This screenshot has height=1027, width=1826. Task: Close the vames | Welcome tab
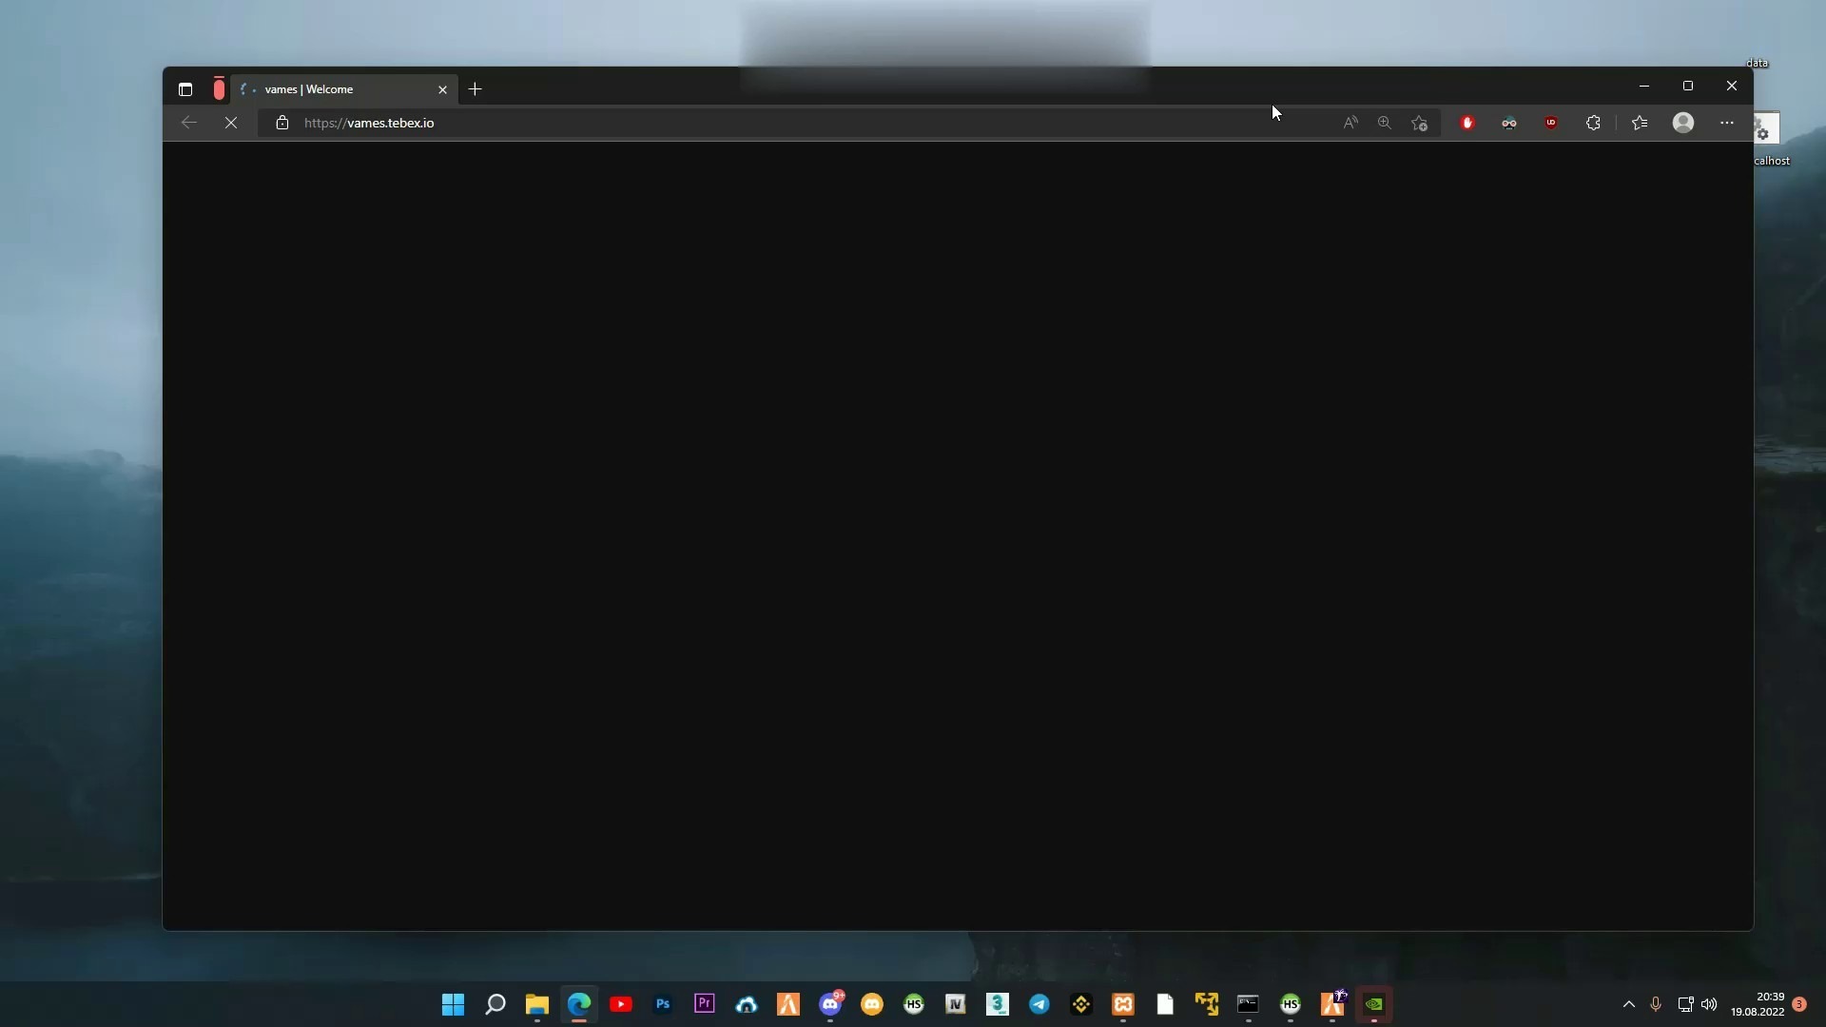coord(442,89)
